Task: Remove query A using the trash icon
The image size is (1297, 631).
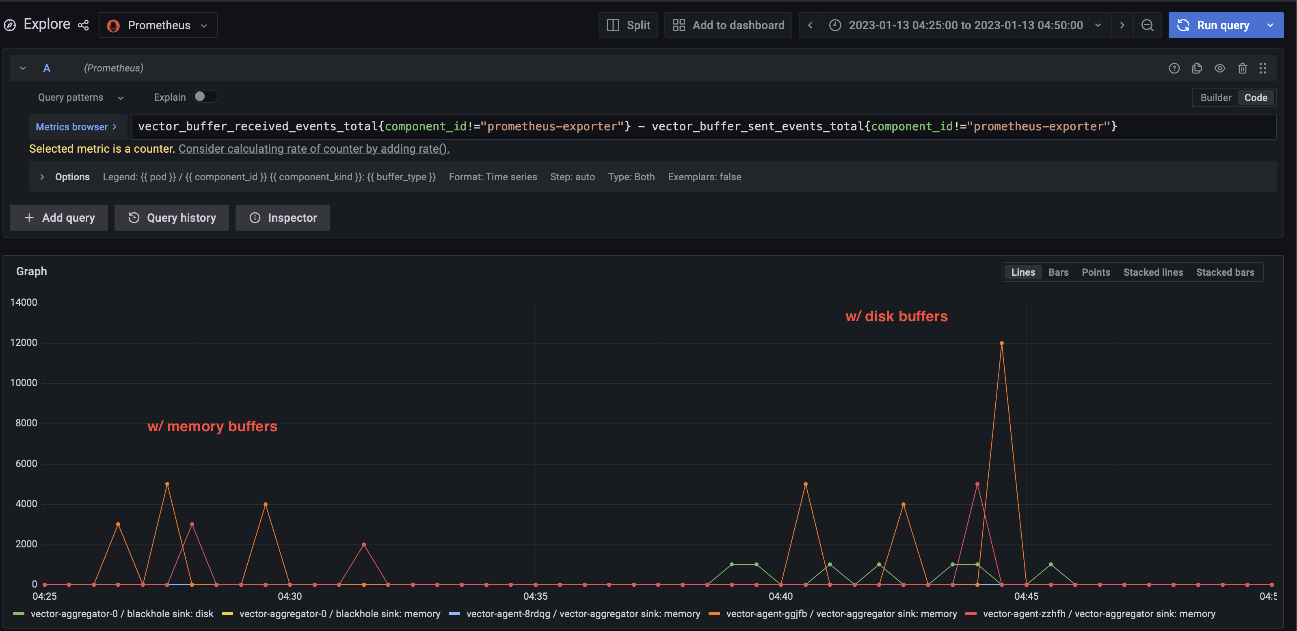Action: pyautogui.click(x=1243, y=68)
